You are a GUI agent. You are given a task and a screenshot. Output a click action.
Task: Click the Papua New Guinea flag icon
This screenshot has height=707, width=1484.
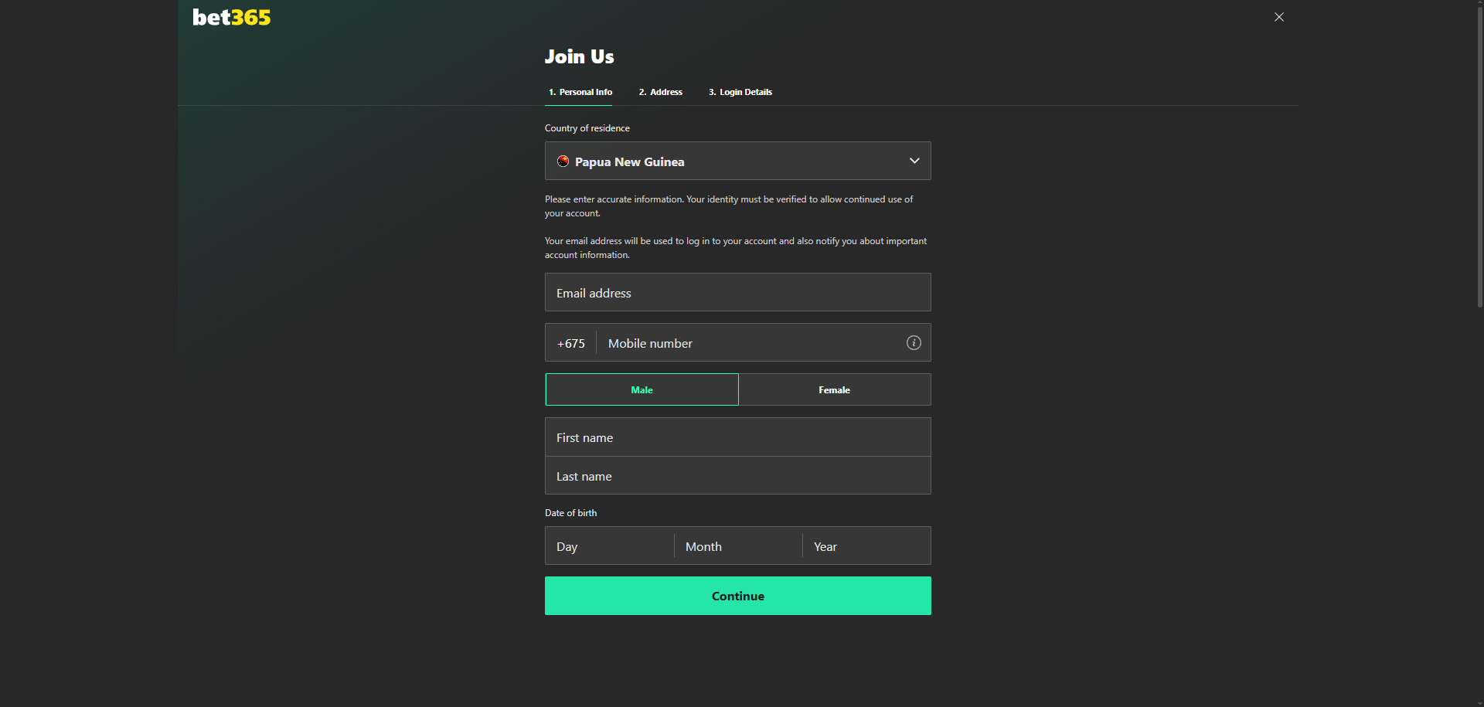563,161
